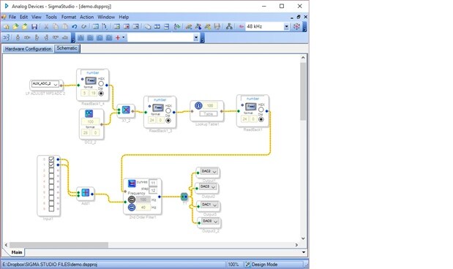Click the multiplier X1_2 block icon

(x=126, y=110)
